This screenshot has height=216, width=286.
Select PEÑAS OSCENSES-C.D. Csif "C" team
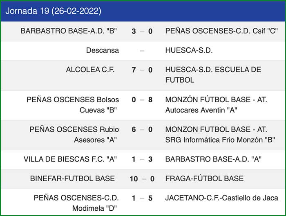pyautogui.click(x=221, y=31)
